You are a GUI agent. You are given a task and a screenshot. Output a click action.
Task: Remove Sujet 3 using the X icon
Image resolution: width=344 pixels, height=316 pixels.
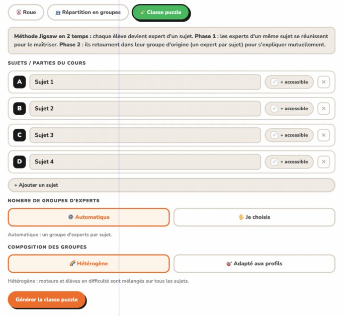[323, 135]
